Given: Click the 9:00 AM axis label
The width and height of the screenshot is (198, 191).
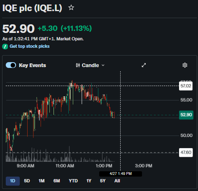Looking at the screenshot, I should tap(26, 166).
